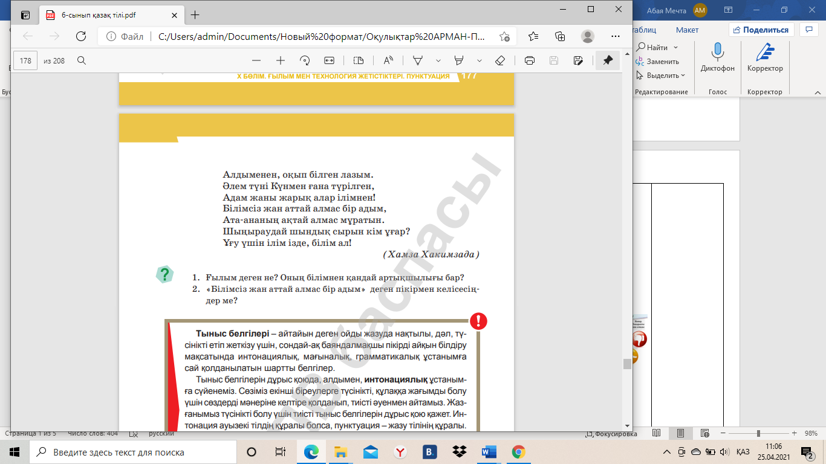Screen dimensions: 826x464
Task: Add this page to favorites
Action: tap(504, 36)
